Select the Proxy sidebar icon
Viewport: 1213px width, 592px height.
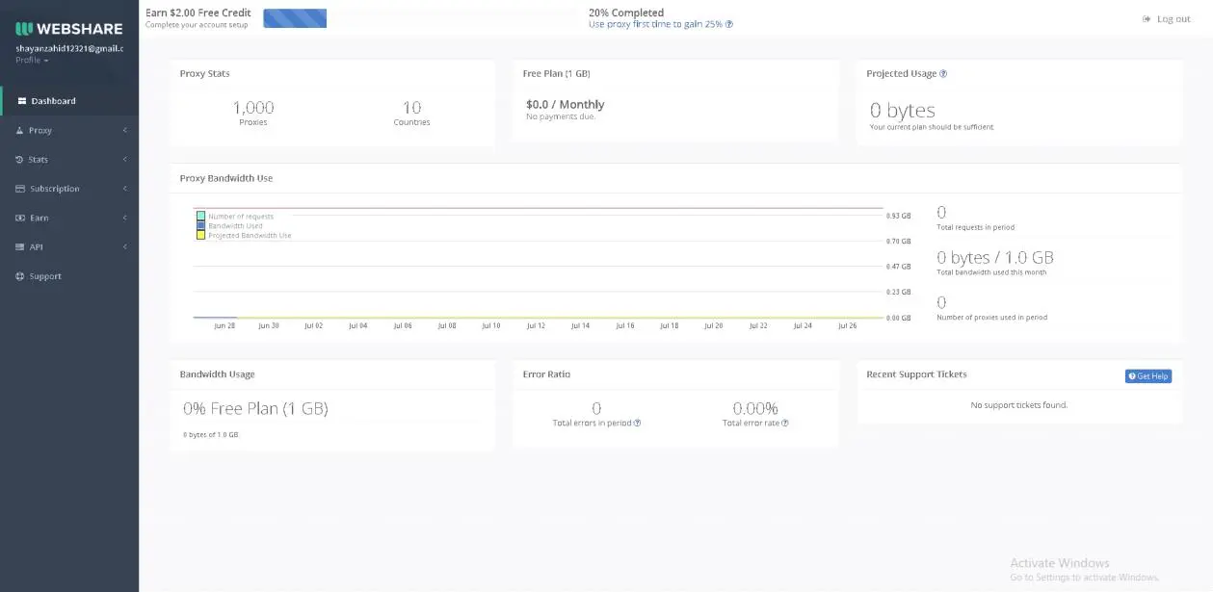22,130
